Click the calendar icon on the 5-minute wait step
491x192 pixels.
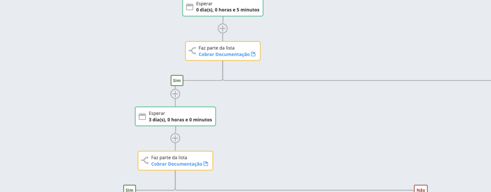coord(189,7)
